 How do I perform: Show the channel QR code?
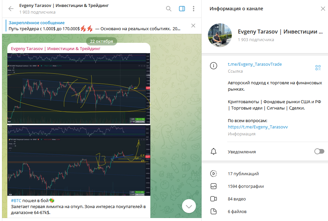[x=318, y=68]
